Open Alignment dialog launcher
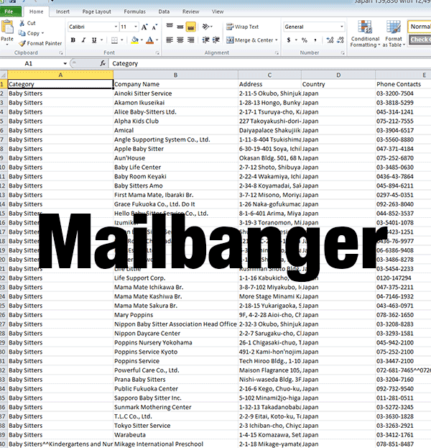 coord(277,53)
